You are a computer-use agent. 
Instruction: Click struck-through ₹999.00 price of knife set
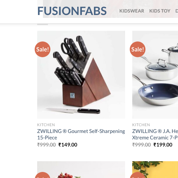[46, 145]
